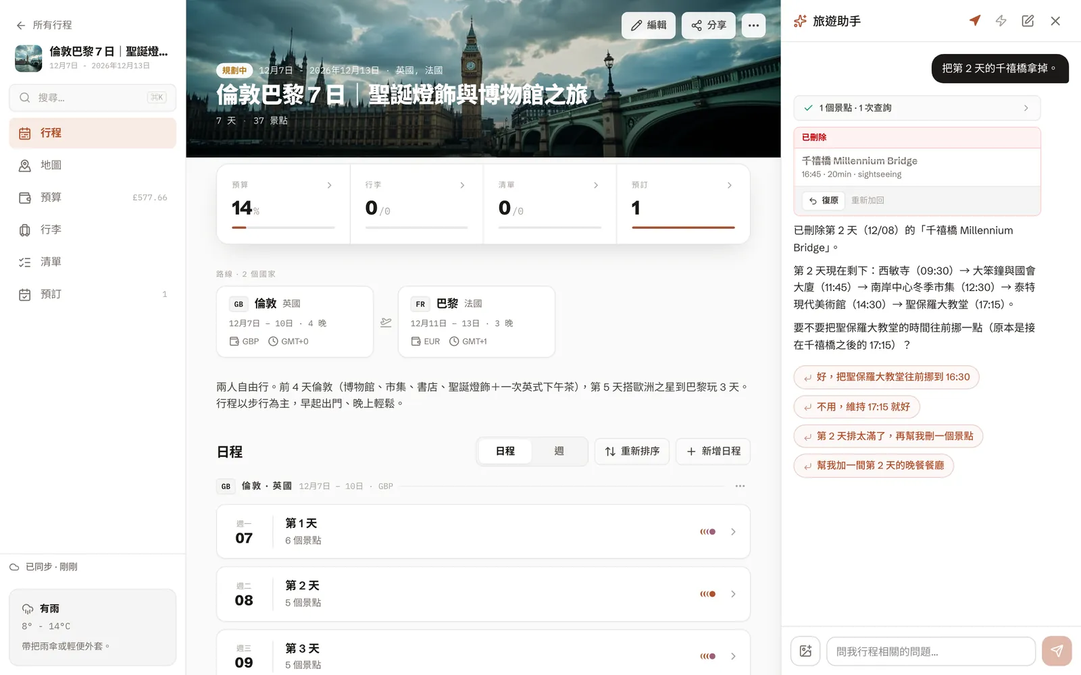1081x675 pixels.
Task: Click the 有雨 weather card
Action: click(x=93, y=627)
